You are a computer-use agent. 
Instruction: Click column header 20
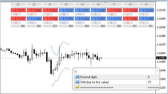[66, 4]
